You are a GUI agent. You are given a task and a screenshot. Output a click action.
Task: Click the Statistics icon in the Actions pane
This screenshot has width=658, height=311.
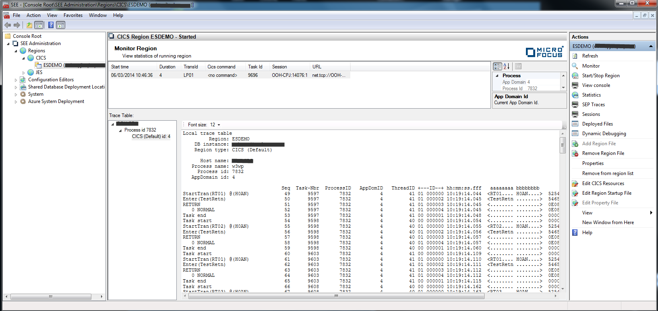[x=575, y=95]
